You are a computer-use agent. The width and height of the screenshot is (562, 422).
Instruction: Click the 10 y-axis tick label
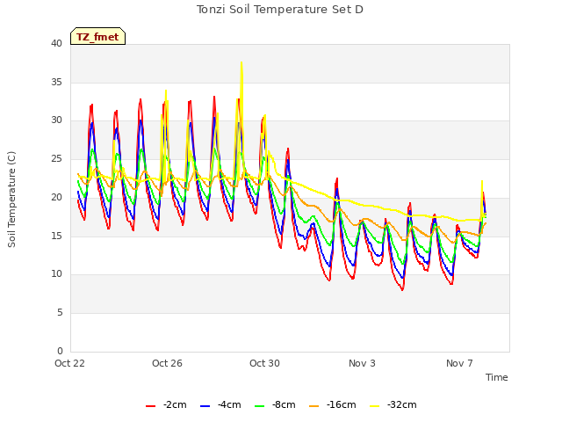click(x=56, y=273)
